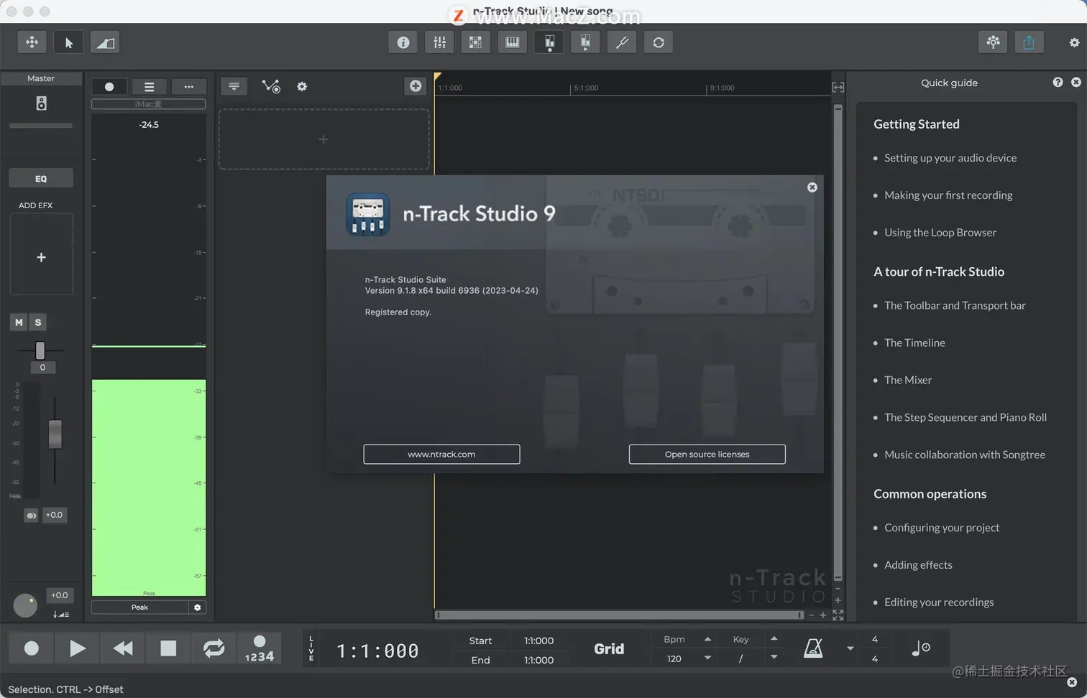Image resolution: width=1087 pixels, height=698 pixels.
Task: Open the Master EQ
Action: click(x=41, y=178)
